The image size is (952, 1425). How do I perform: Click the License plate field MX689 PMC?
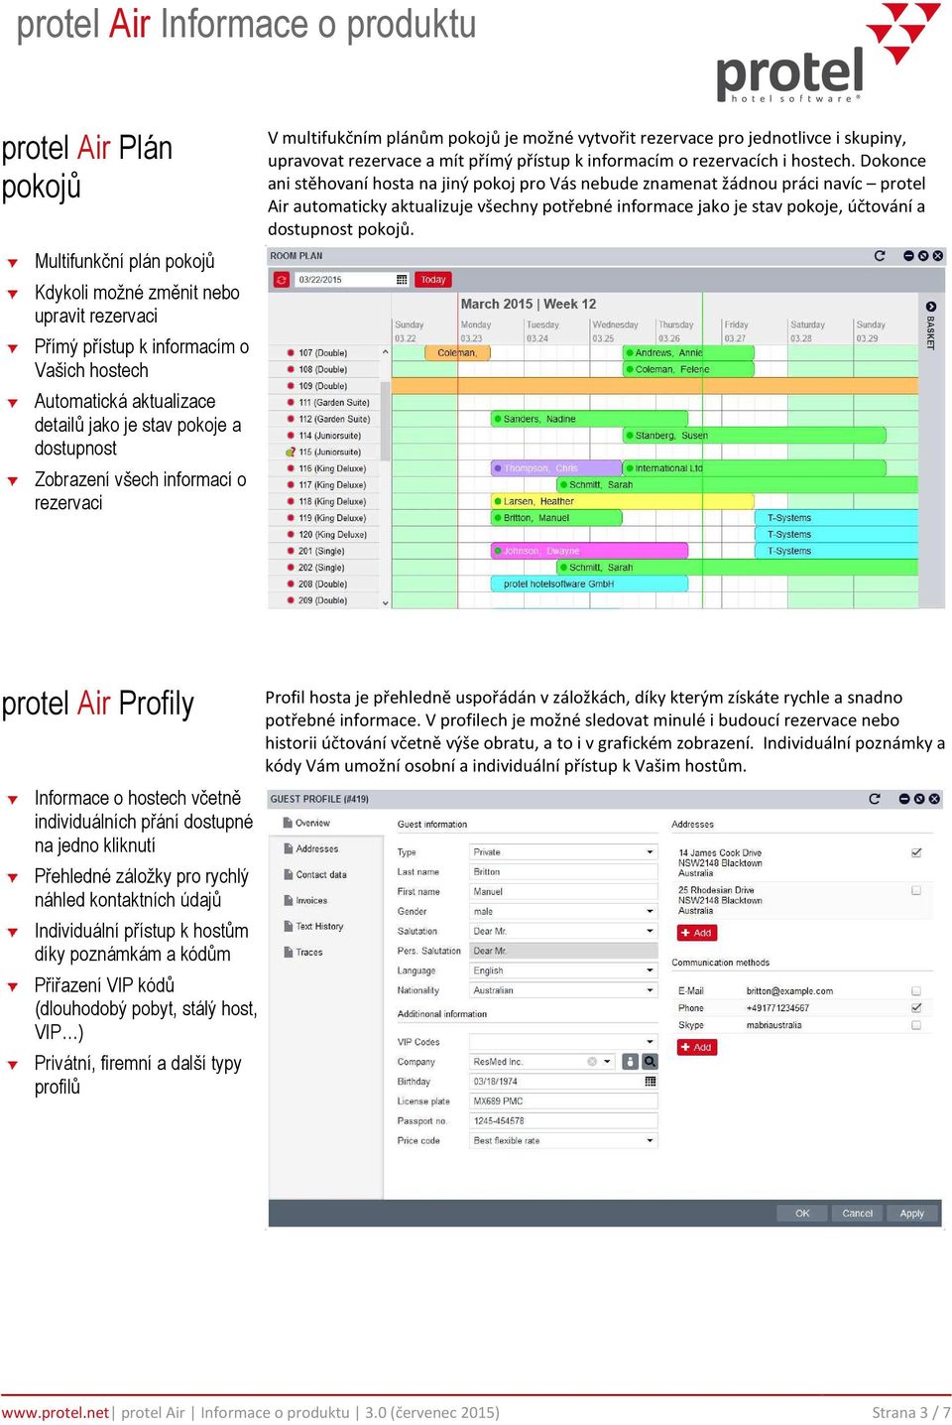(563, 1101)
